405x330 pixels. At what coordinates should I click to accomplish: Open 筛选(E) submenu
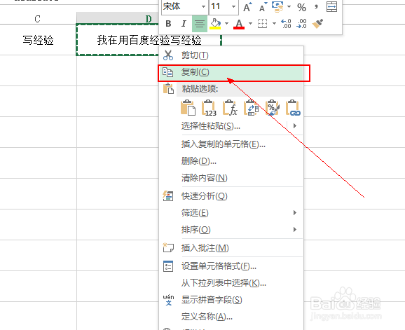click(231, 213)
